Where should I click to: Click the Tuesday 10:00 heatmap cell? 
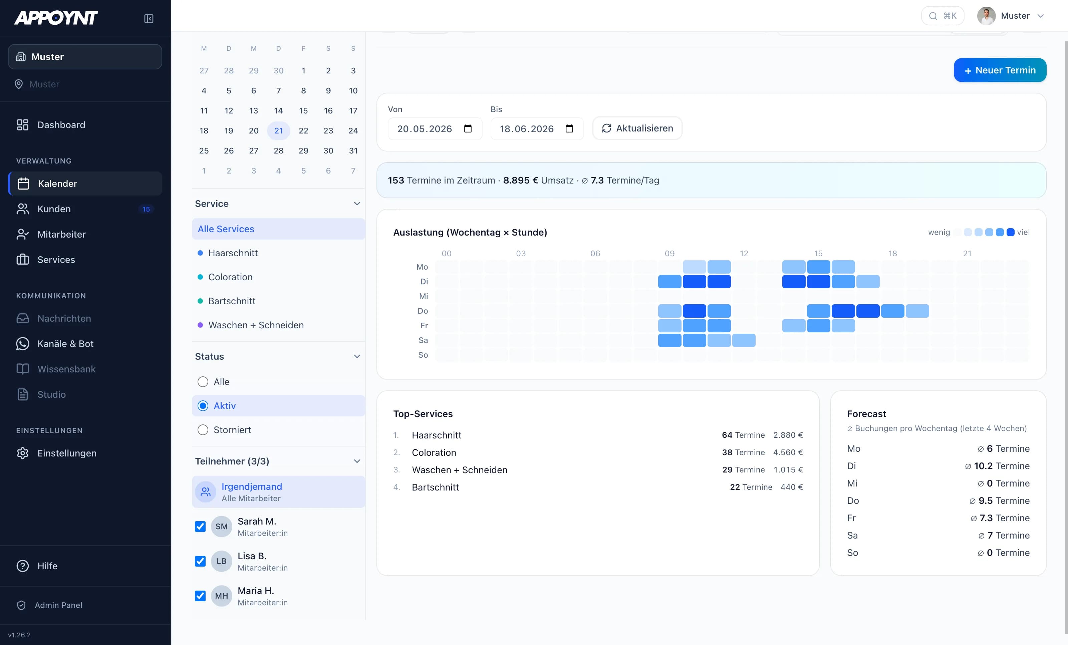[x=695, y=282]
